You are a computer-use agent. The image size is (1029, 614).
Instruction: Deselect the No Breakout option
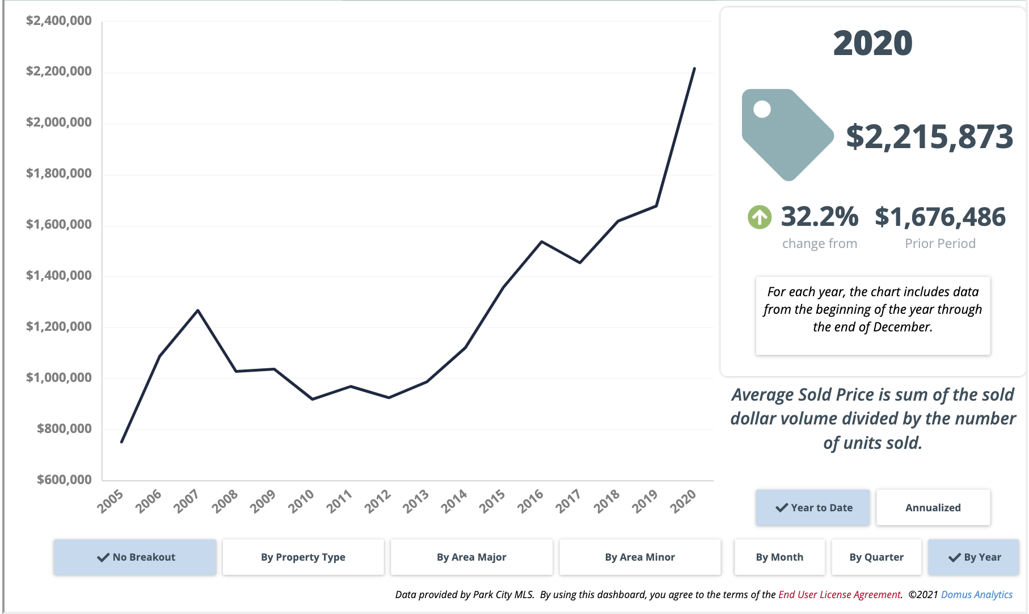135,557
